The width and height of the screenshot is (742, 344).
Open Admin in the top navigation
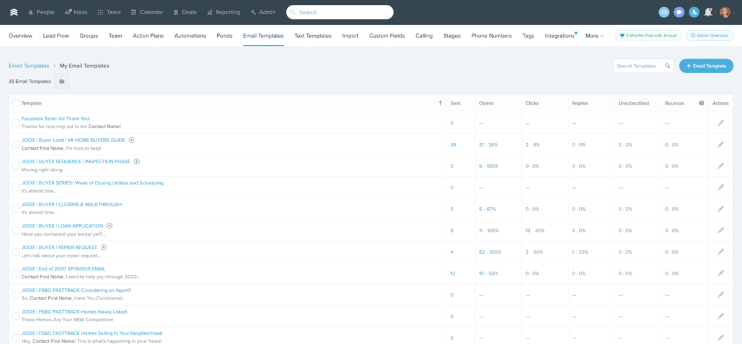[263, 12]
